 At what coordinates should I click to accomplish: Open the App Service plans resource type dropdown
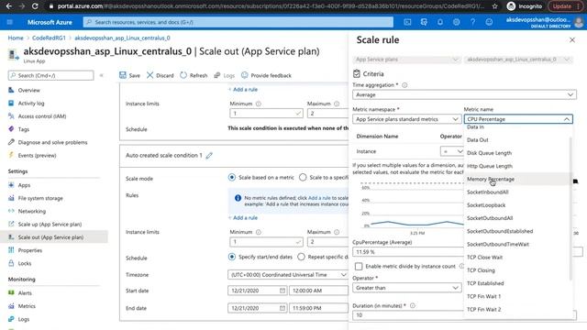(406, 60)
